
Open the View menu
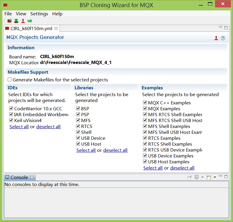pos(21,14)
